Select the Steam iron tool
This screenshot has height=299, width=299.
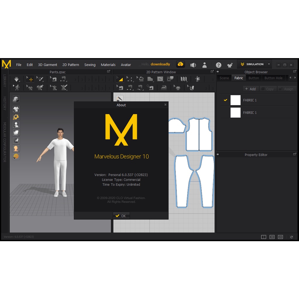(164, 88)
